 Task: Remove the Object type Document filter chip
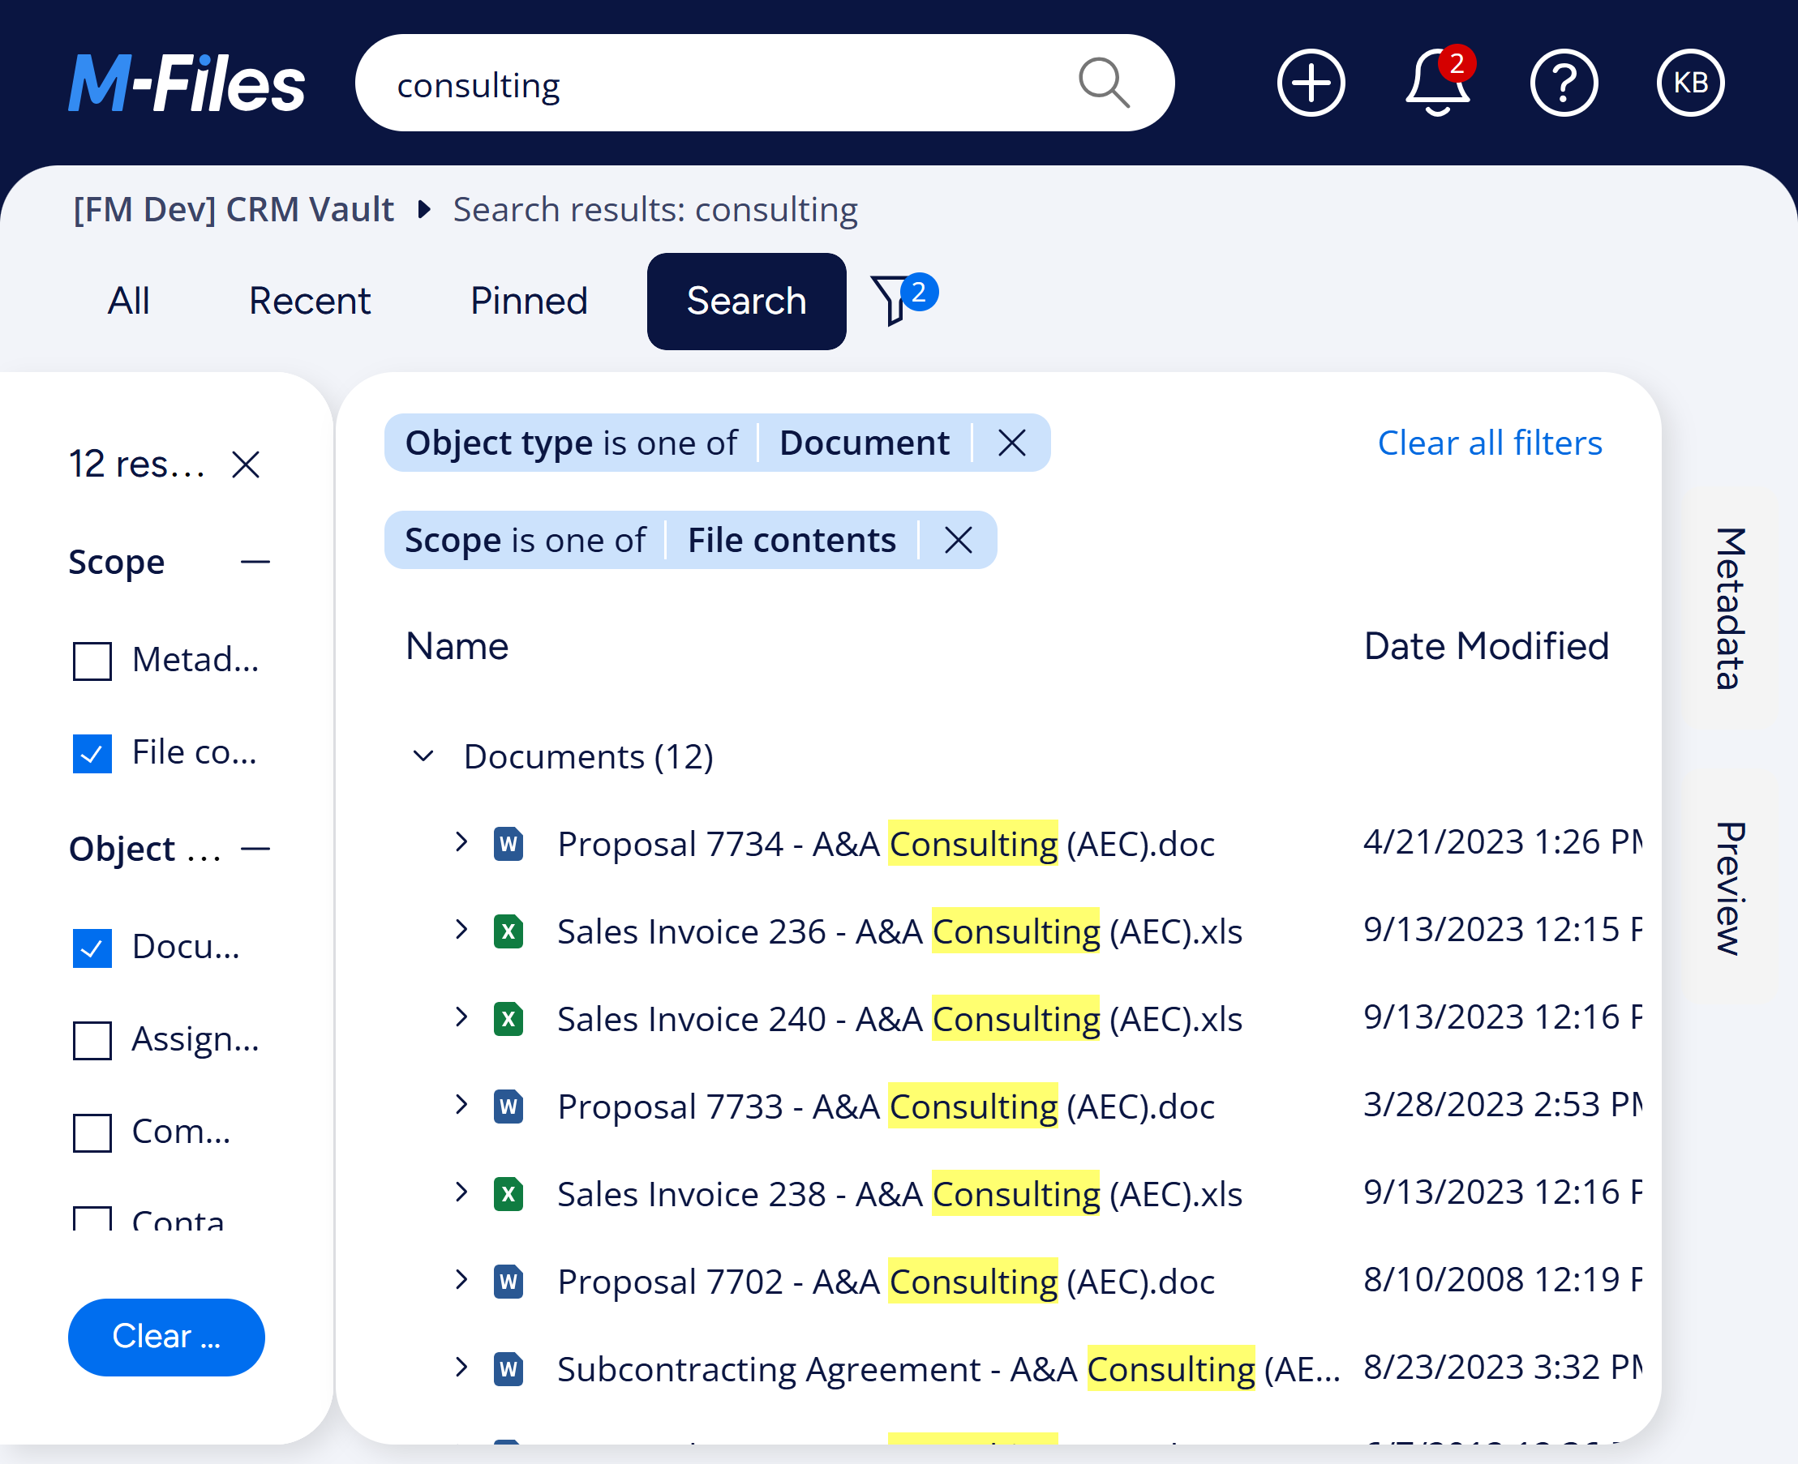tap(1011, 443)
